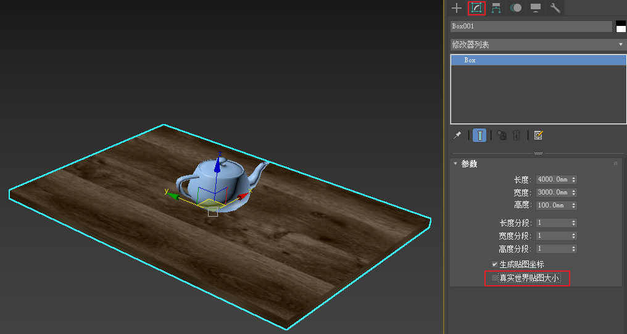Click the 宽度 value field showing 3000.0mm
Image resolution: width=627 pixels, height=334 pixels.
click(x=552, y=193)
